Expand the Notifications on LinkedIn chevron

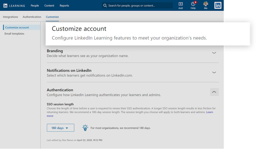[214, 73]
